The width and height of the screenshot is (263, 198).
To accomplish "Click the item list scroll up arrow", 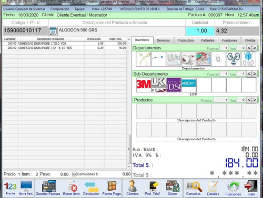I will (129, 39).
